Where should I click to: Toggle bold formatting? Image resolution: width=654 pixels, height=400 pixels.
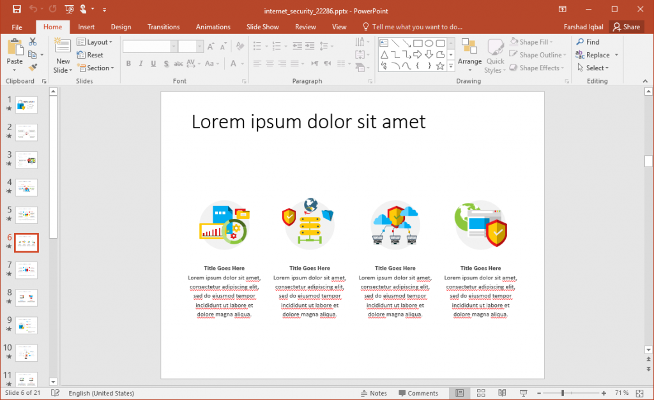point(128,63)
